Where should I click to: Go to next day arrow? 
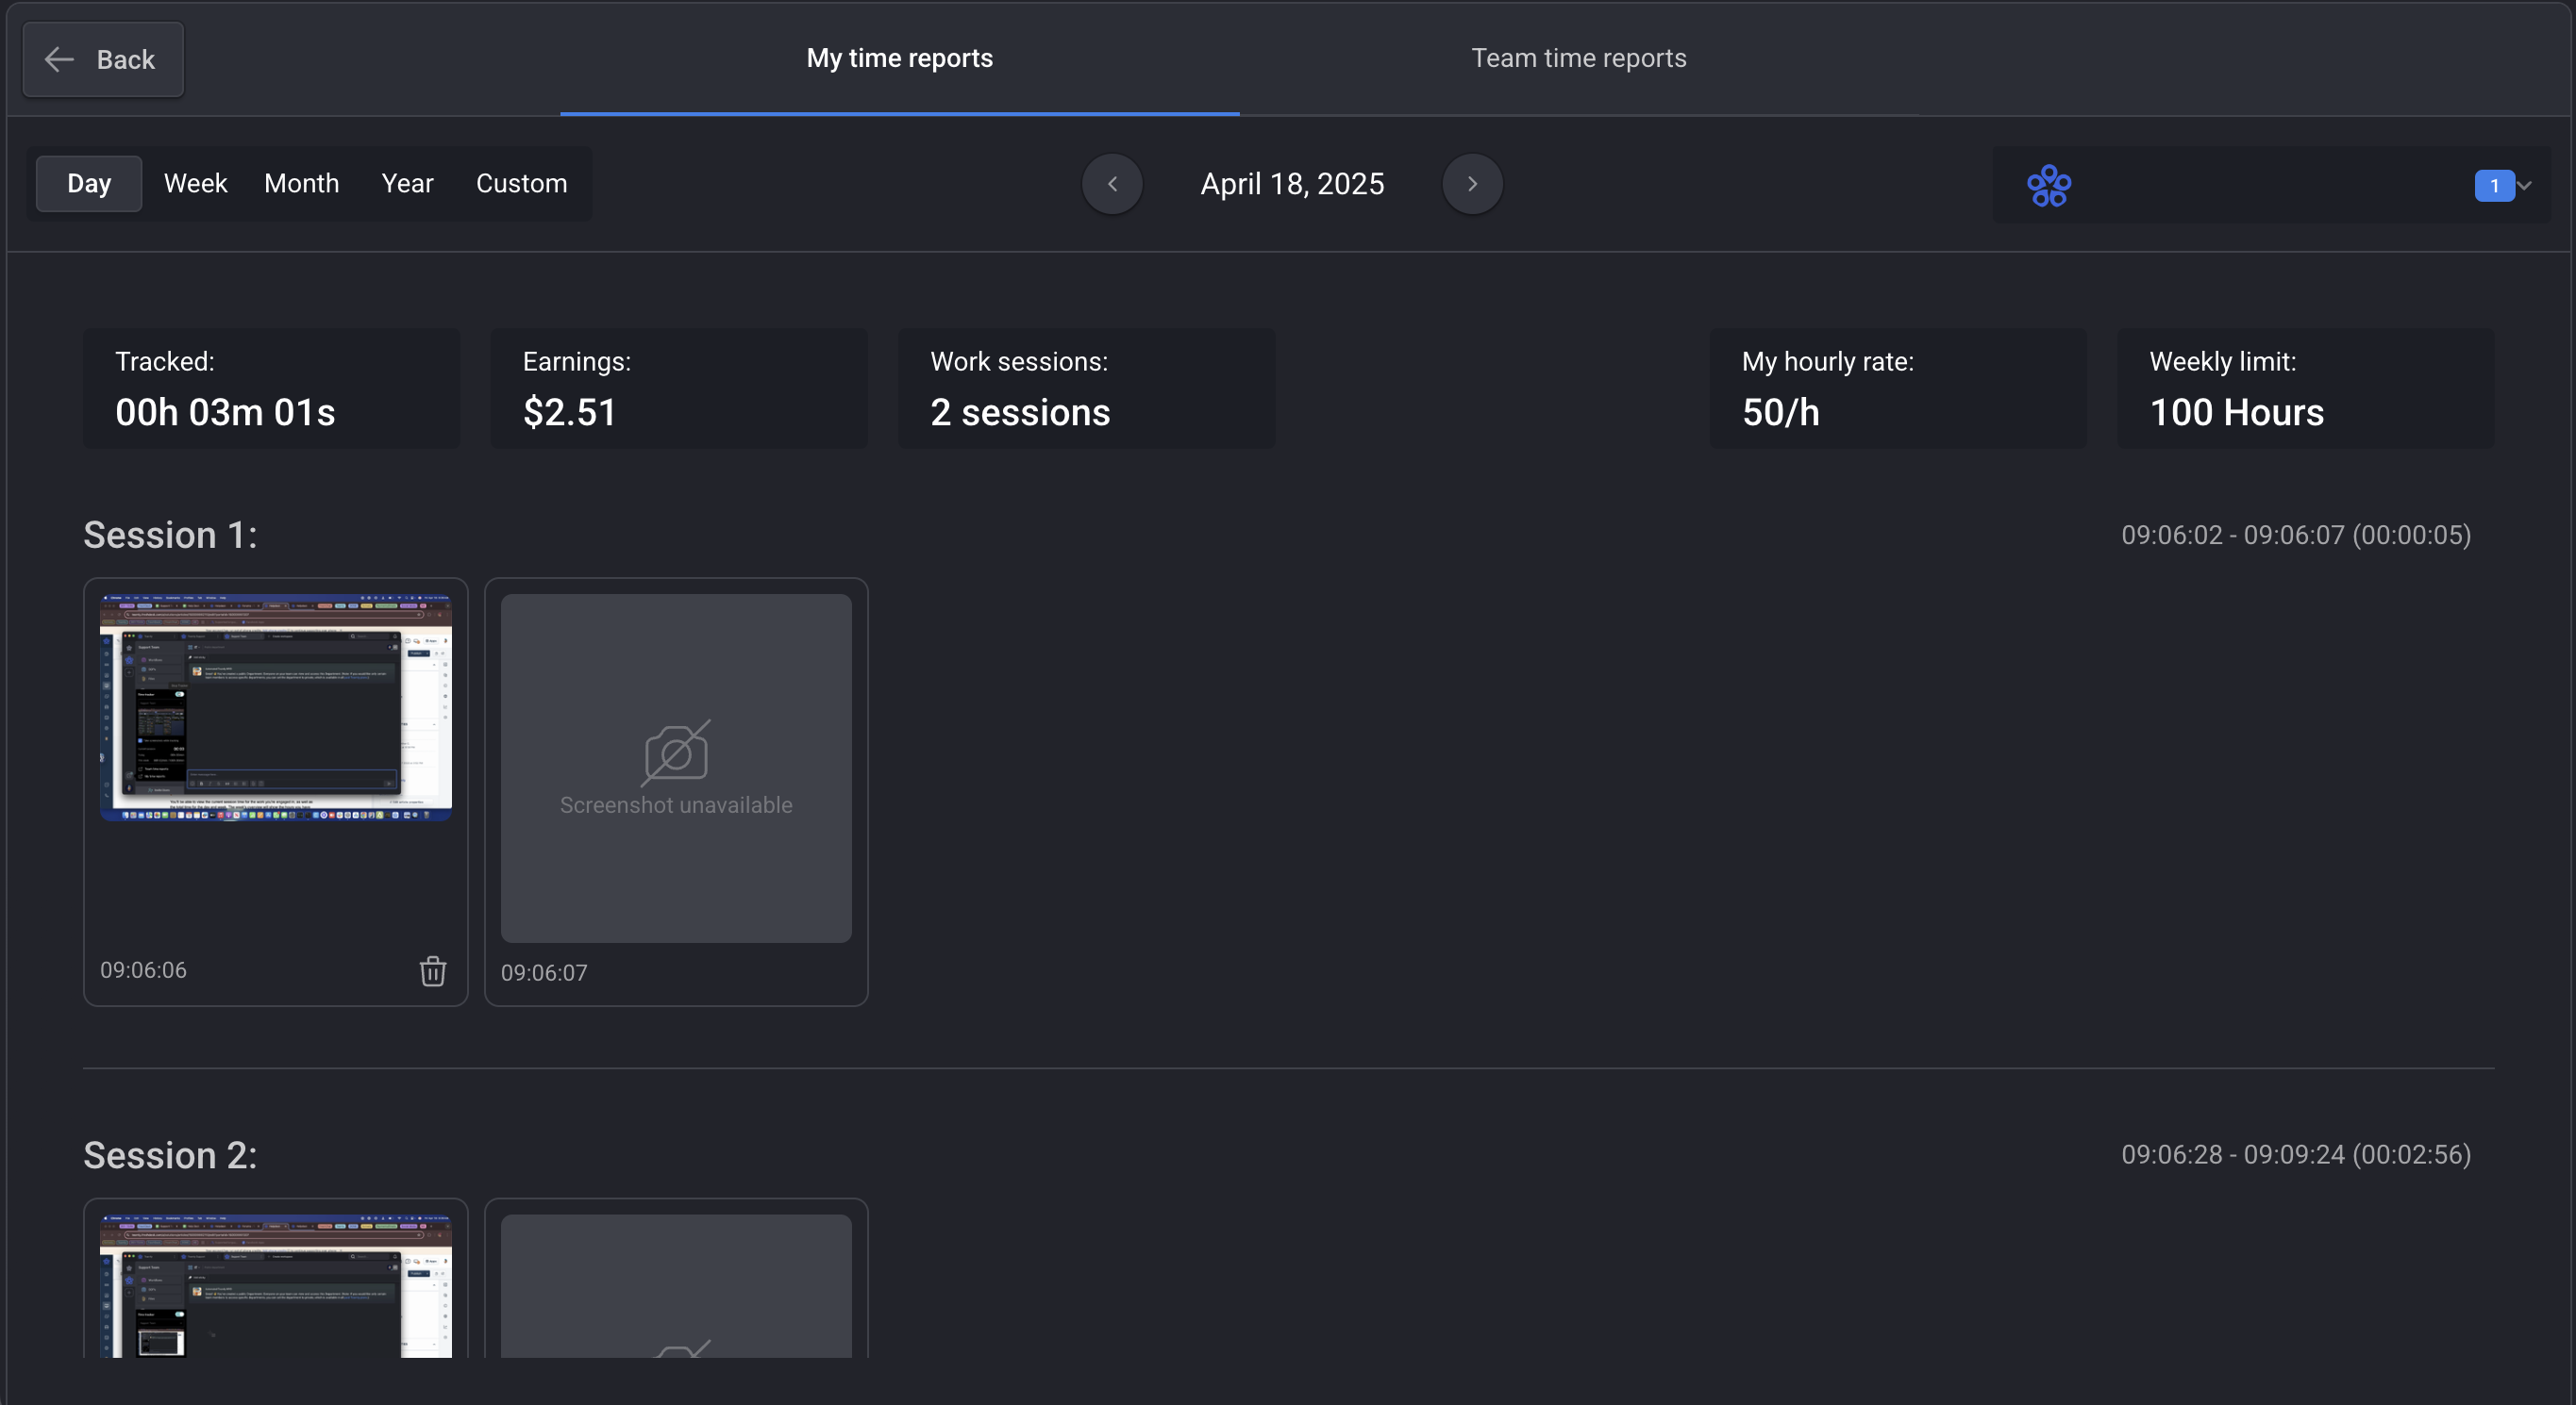1472,184
